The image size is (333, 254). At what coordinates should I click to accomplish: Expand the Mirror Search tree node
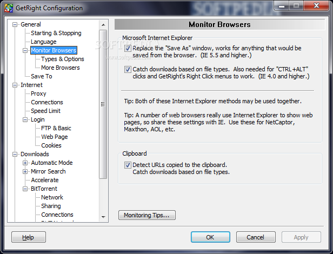tap(25, 172)
